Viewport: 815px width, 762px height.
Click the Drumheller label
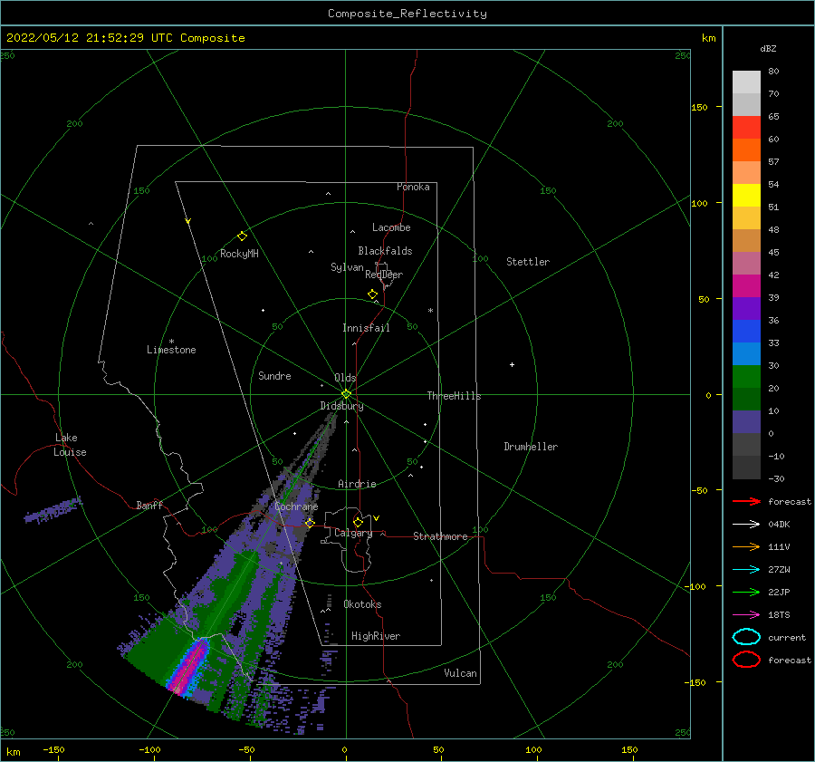(x=531, y=447)
